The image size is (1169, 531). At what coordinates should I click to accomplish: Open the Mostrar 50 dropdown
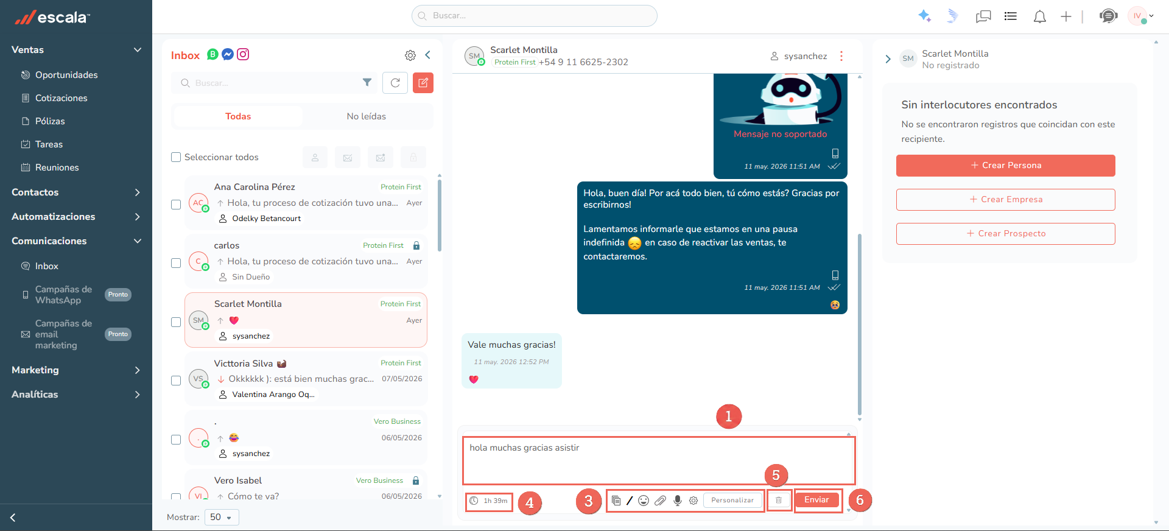tap(222, 517)
